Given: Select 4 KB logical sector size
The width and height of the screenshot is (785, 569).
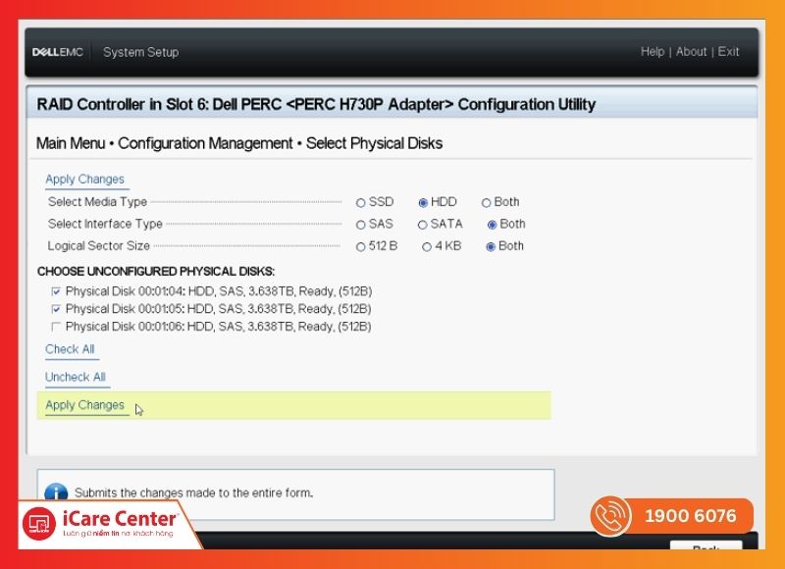Looking at the screenshot, I should pos(427,246).
